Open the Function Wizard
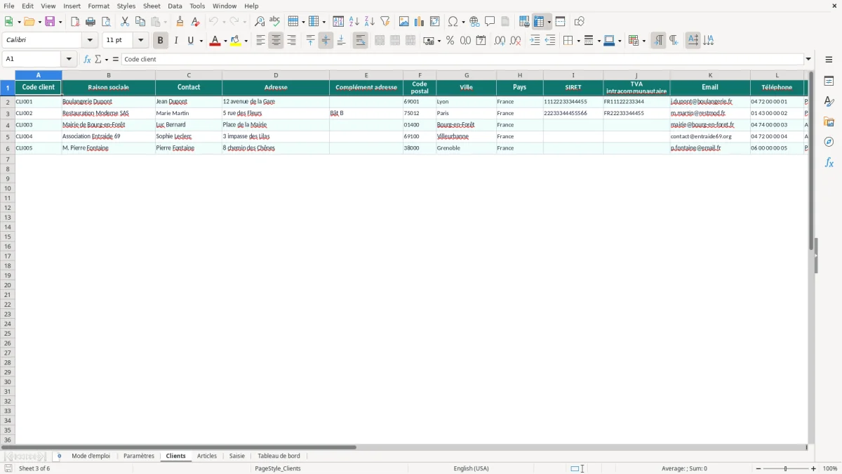842x474 pixels. coord(87,60)
